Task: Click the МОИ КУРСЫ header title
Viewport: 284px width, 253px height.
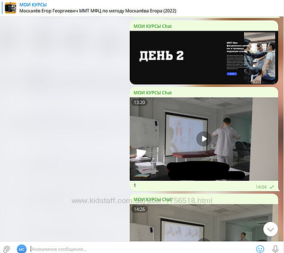Action: pyautogui.click(x=33, y=4)
